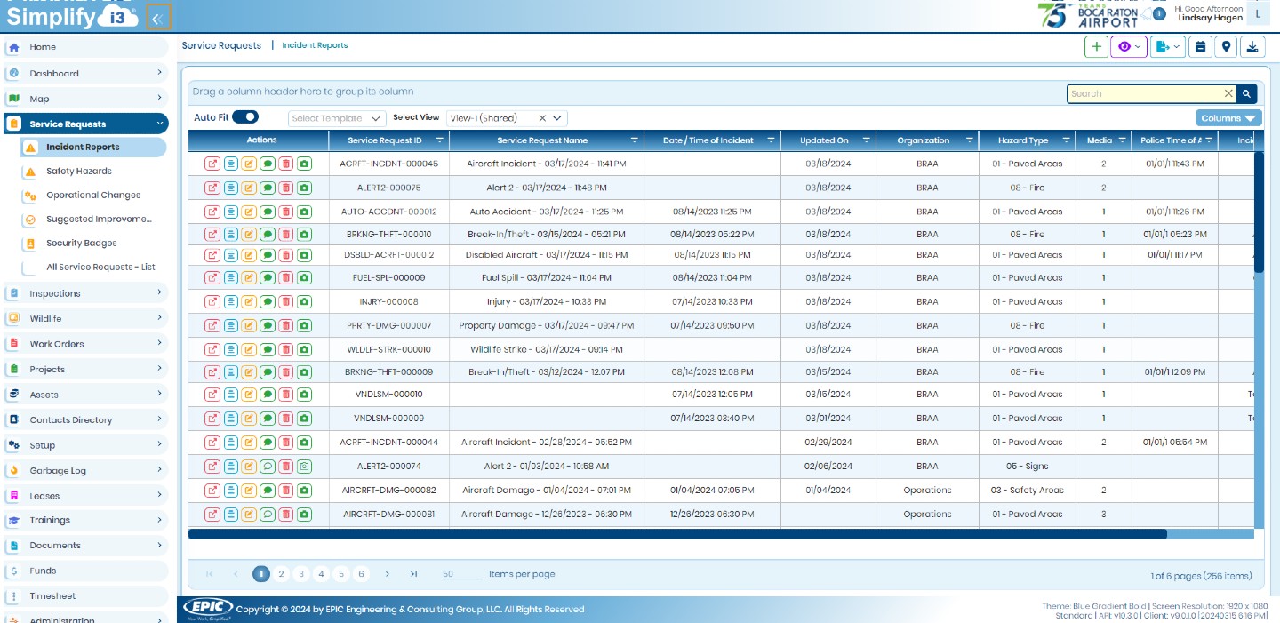1280x623 pixels.
Task: Go to page 3 of results
Action: 301,574
